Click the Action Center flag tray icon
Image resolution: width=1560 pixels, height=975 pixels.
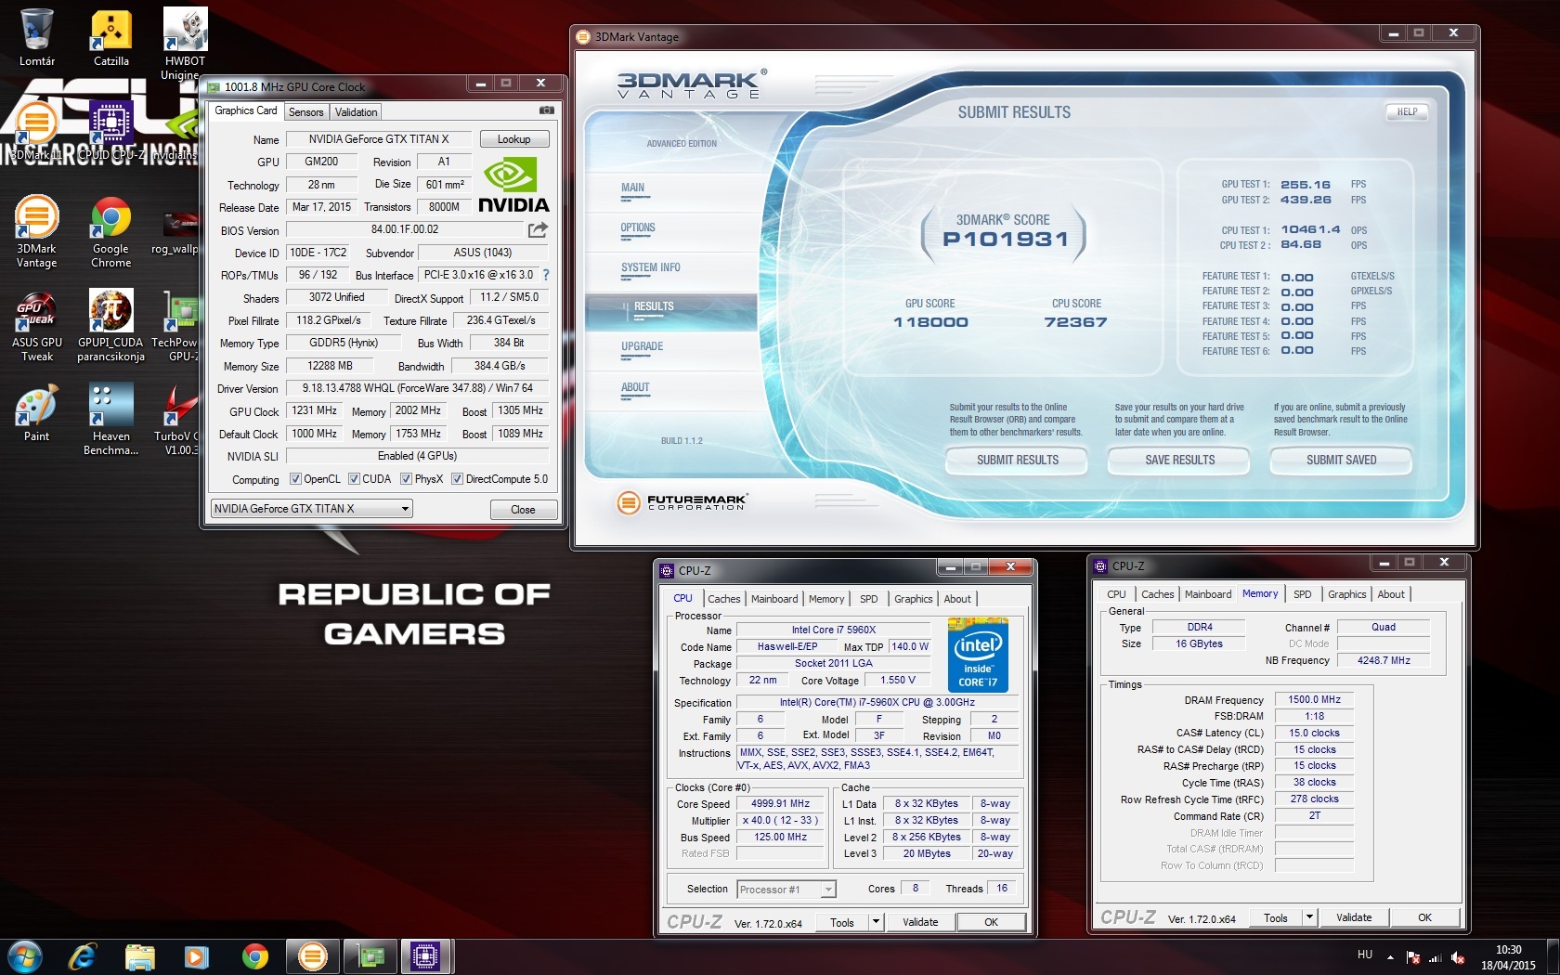[1412, 957]
